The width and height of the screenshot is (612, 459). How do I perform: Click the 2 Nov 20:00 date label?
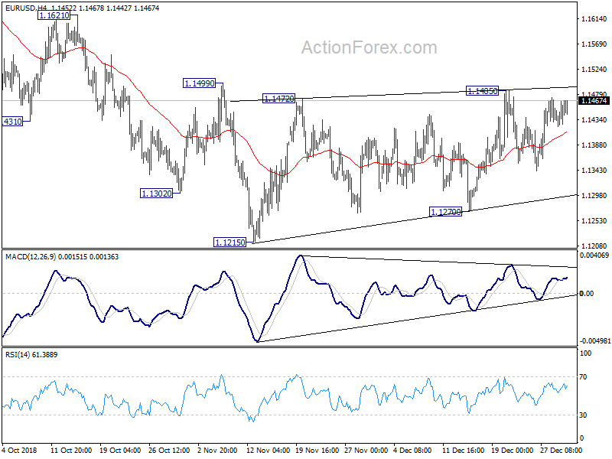[217, 450]
